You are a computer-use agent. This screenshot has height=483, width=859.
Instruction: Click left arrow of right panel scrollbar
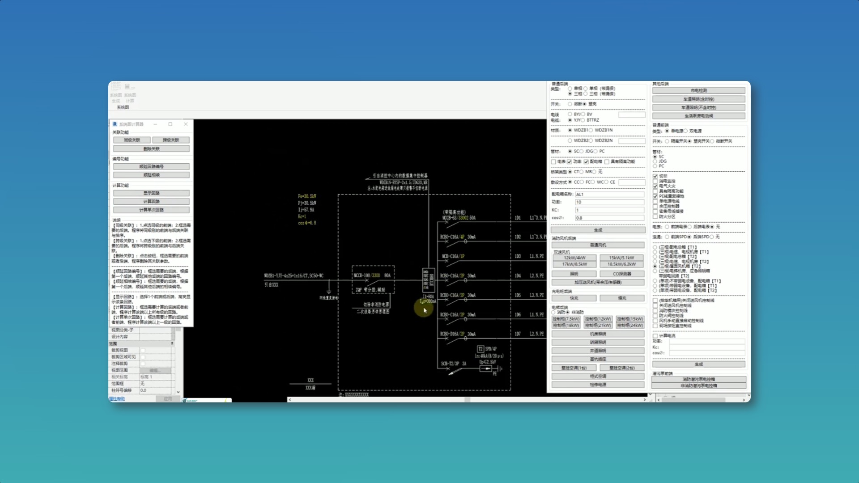click(659, 400)
